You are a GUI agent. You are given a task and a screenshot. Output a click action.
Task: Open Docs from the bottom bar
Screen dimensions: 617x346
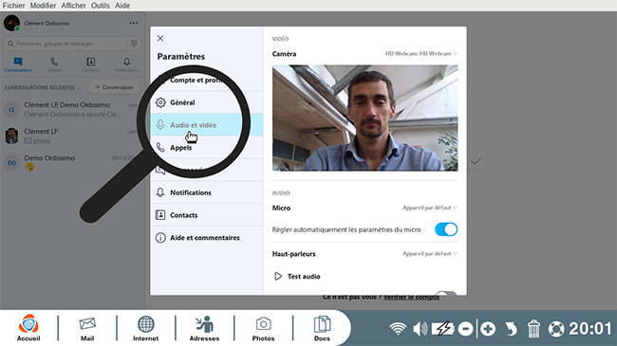[x=322, y=328]
